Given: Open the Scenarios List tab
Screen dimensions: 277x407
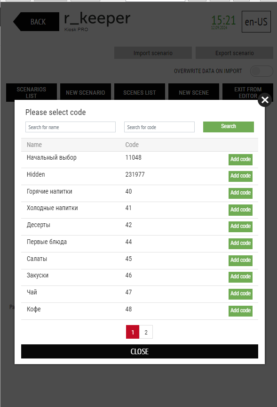Looking at the screenshot, I should coord(32,92).
